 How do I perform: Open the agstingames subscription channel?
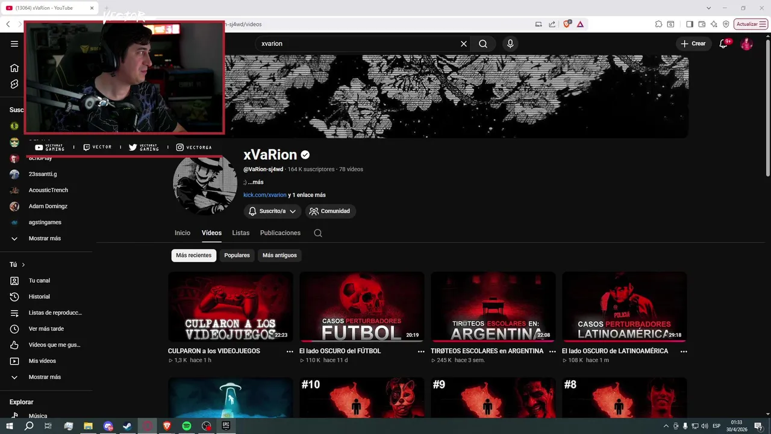tap(46, 222)
